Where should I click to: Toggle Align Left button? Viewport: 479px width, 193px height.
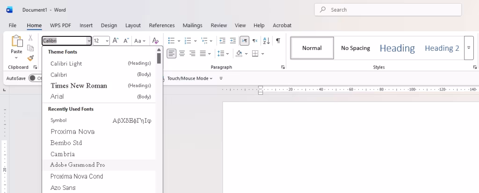(x=171, y=54)
